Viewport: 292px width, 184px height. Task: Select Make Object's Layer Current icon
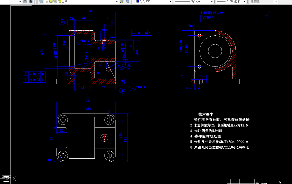coord(121,2)
